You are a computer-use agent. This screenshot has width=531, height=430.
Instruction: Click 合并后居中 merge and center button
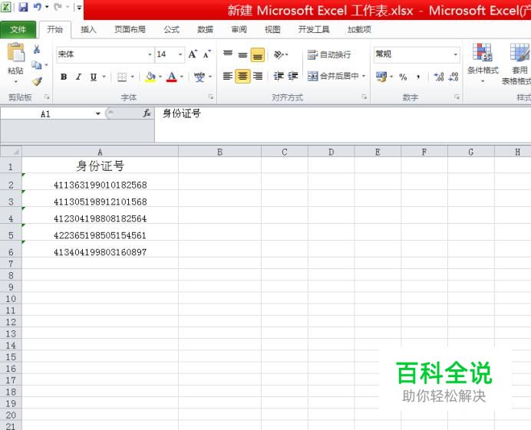tap(333, 76)
